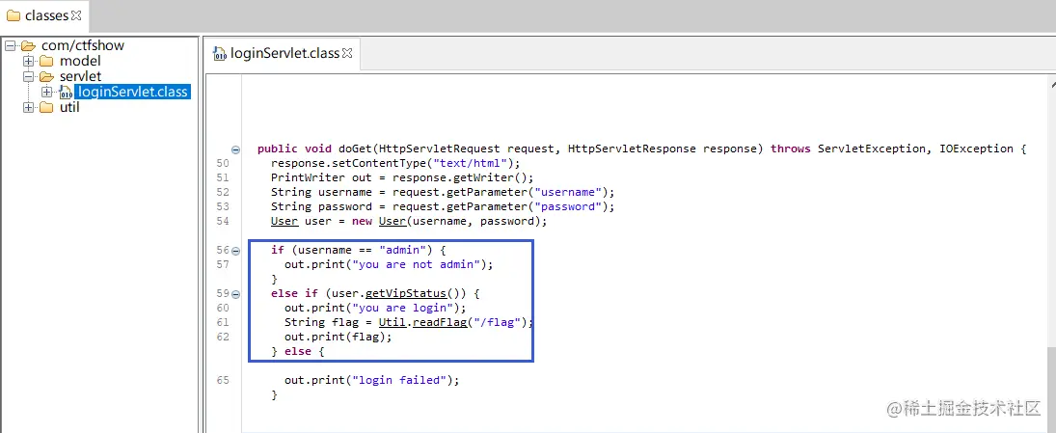Select the servlet package in tree

coord(81,77)
